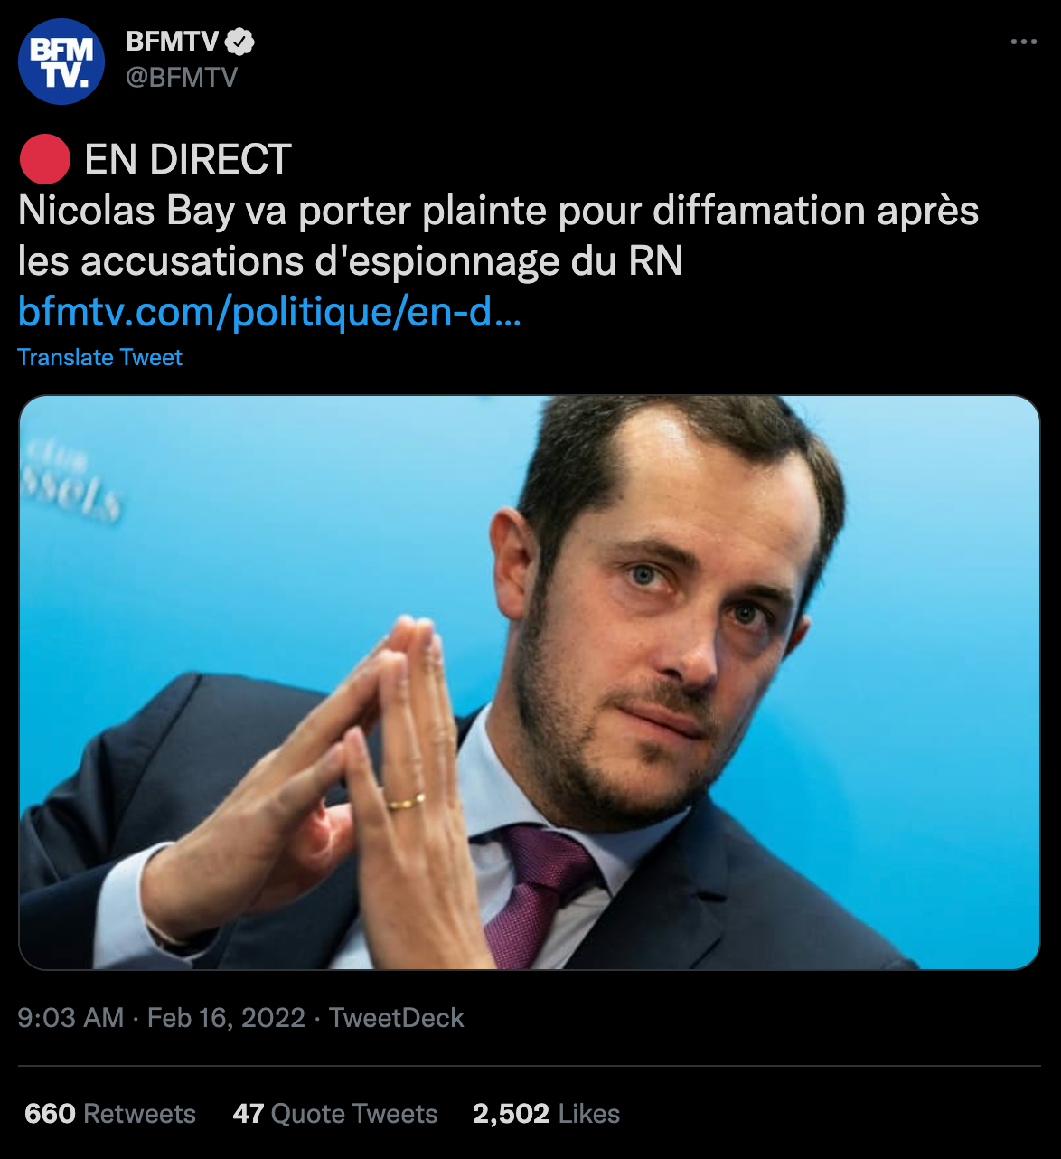This screenshot has width=1061, height=1159.
Task: Click the TweetDeck source label
Action: coord(396,1018)
